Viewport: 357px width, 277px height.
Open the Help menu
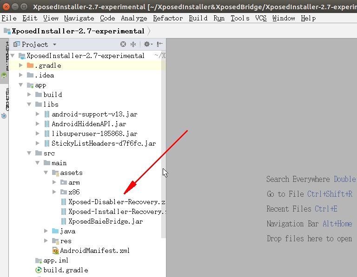pos(308,18)
